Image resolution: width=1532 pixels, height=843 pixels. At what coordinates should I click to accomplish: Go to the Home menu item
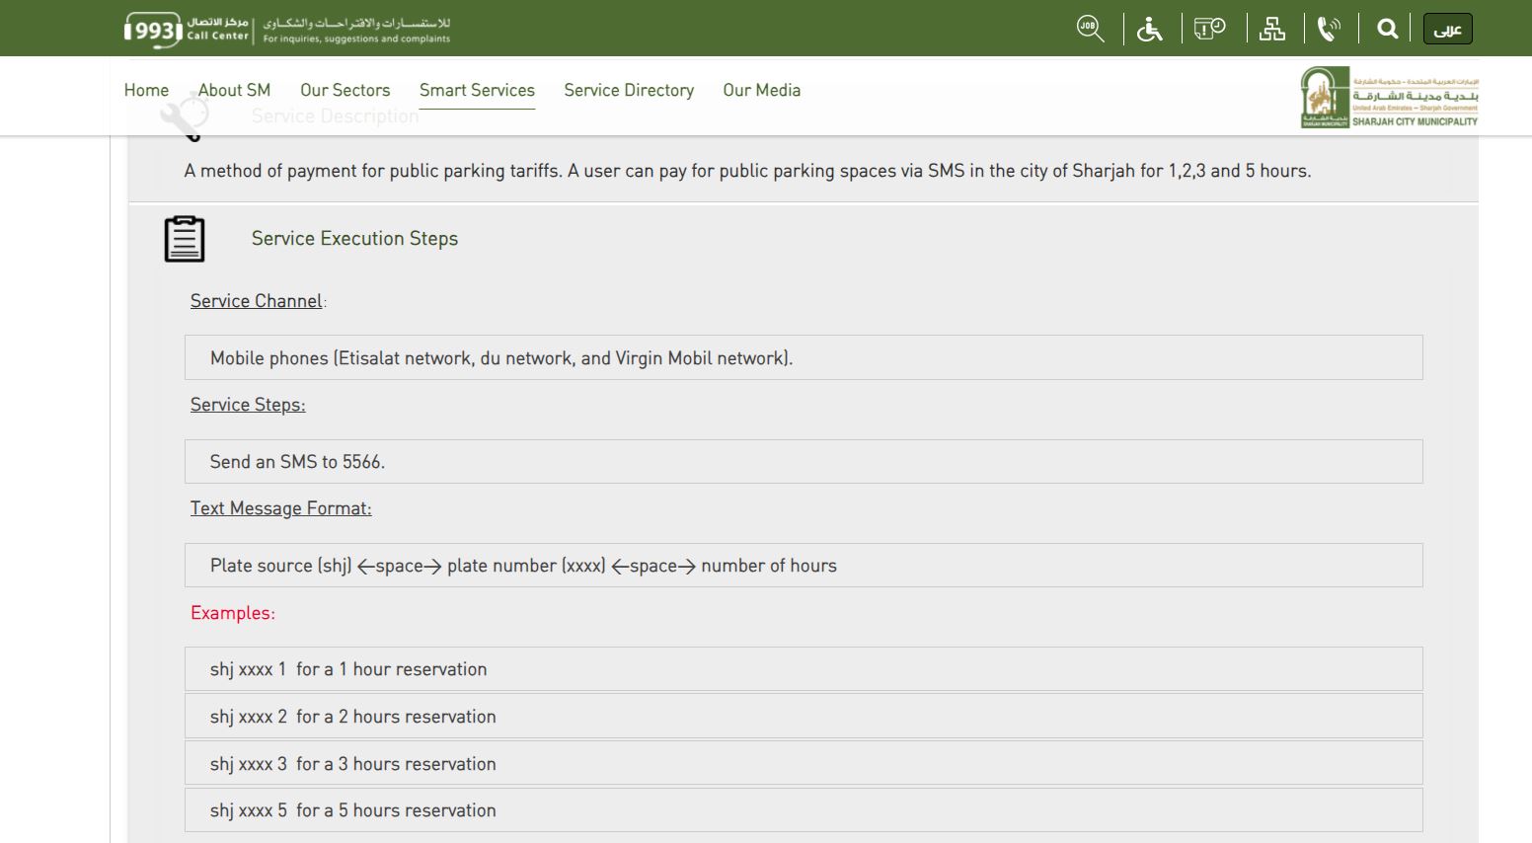[x=146, y=90]
